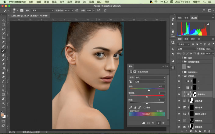Click the reset adjustment icon in Properties

pos(153,123)
